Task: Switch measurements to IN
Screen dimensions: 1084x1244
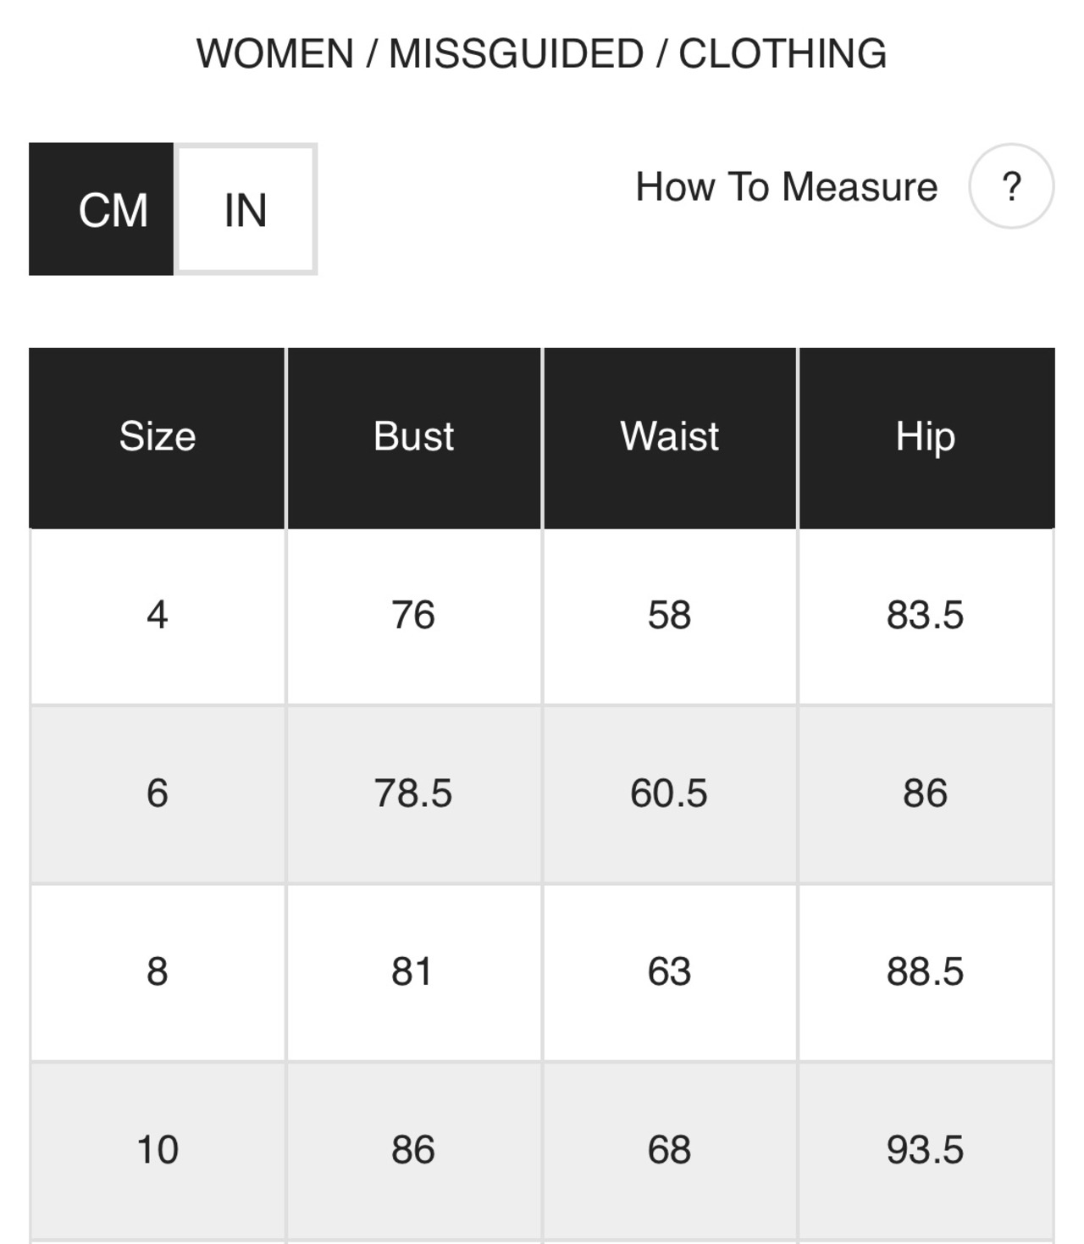Action: pos(246,209)
